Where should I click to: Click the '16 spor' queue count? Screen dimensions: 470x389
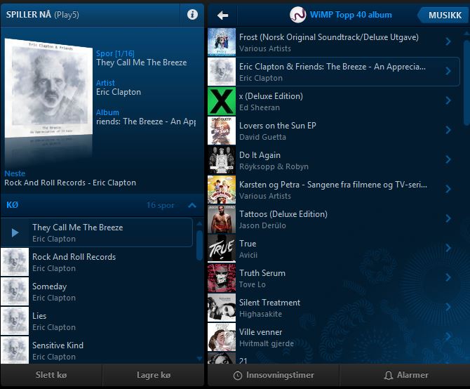click(x=160, y=205)
